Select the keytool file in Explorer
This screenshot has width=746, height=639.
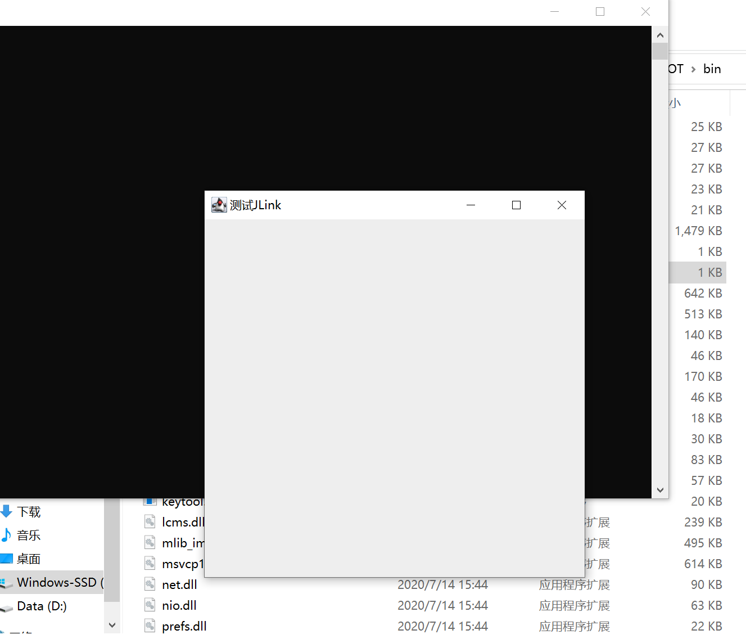(x=183, y=502)
